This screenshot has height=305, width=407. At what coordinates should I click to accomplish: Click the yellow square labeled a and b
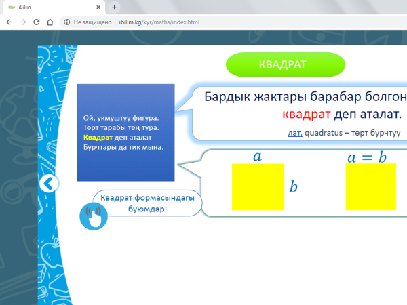258,187
